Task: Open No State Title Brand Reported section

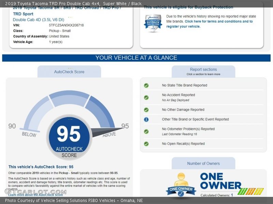Action: click(x=203, y=85)
